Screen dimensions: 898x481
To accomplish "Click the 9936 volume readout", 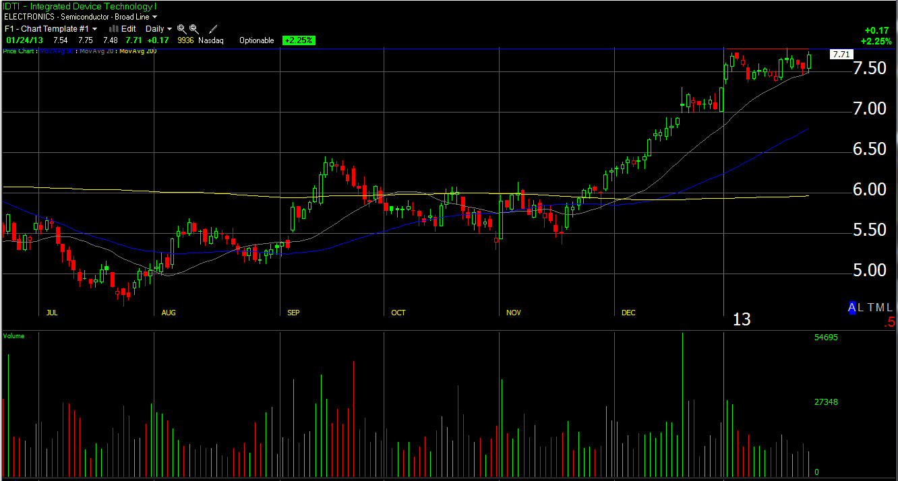I will tap(185, 40).
